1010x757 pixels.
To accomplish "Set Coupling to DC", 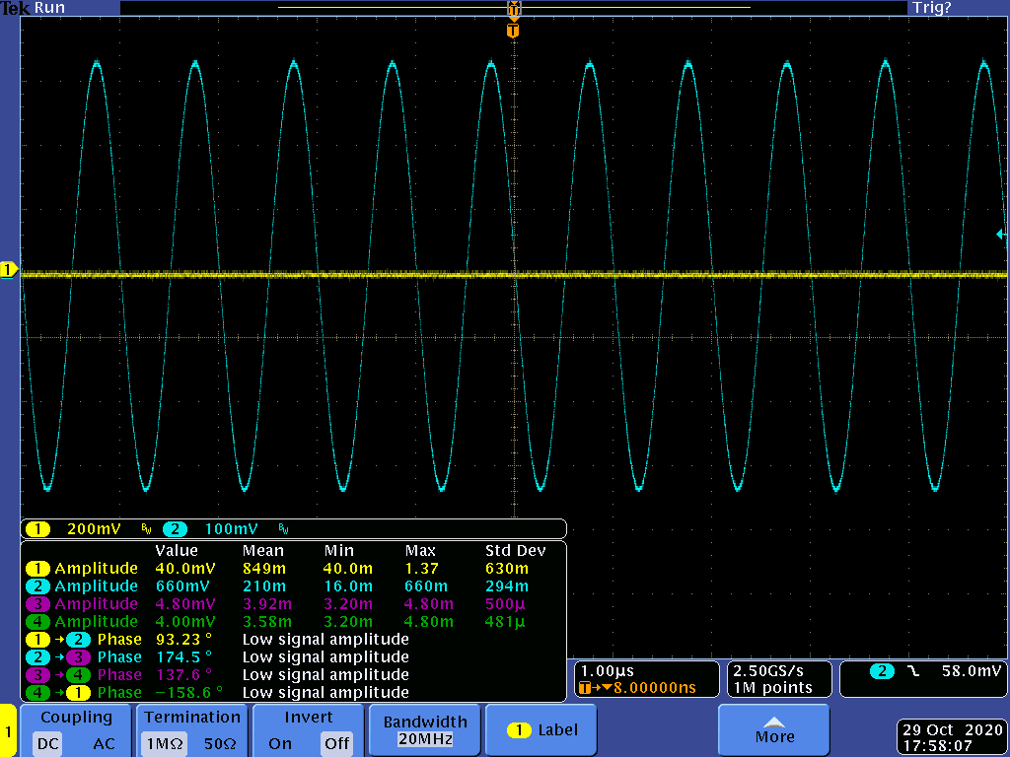I will tap(47, 744).
